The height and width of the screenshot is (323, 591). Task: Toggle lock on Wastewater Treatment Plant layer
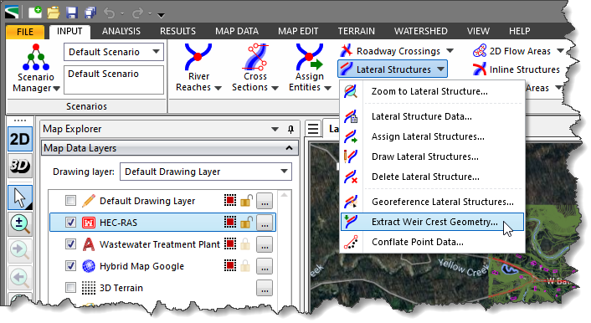click(245, 244)
